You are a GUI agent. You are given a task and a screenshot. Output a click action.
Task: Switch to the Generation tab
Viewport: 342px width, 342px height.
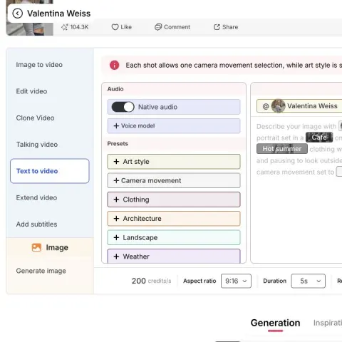tap(275, 323)
